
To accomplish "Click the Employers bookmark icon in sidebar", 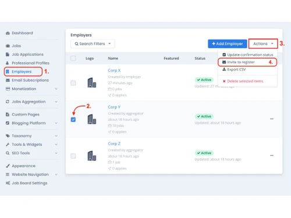I will (8, 72).
